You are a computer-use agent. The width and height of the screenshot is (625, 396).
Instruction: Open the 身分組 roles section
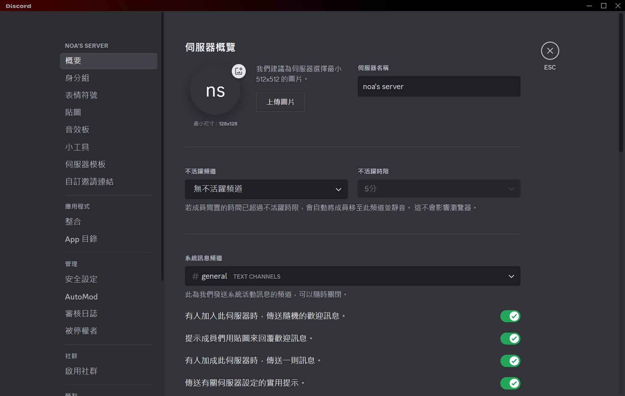coord(77,78)
